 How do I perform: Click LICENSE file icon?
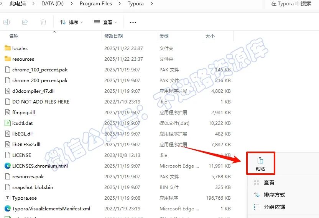8,155
